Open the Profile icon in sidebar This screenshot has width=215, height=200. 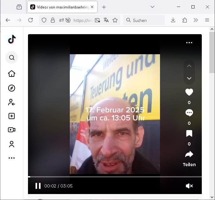point(12,144)
